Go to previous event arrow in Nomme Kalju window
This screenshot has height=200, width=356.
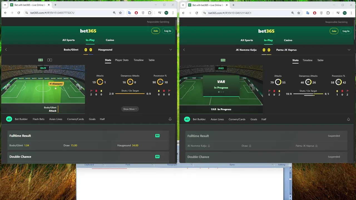click(184, 50)
